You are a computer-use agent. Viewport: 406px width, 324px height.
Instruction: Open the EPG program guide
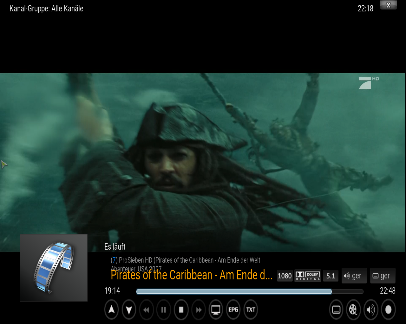point(233,309)
